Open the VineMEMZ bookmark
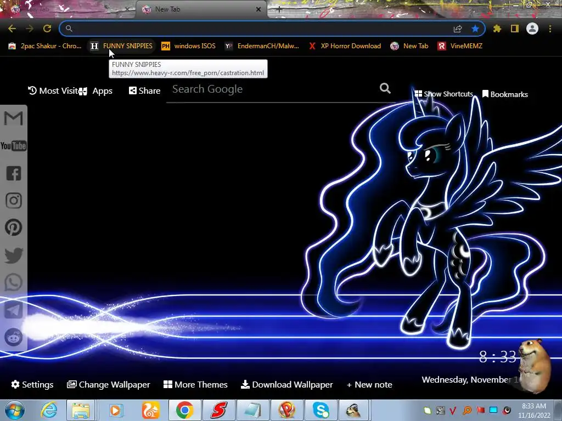This screenshot has height=421, width=562. point(460,46)
